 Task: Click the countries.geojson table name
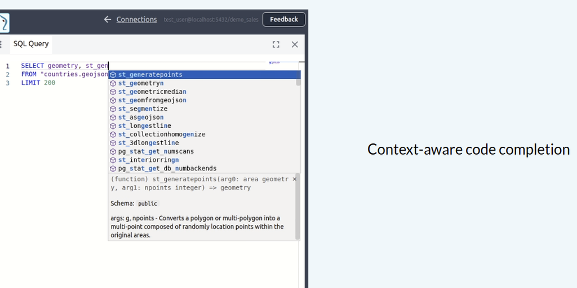pyautogui.click(x=74, y=74)
